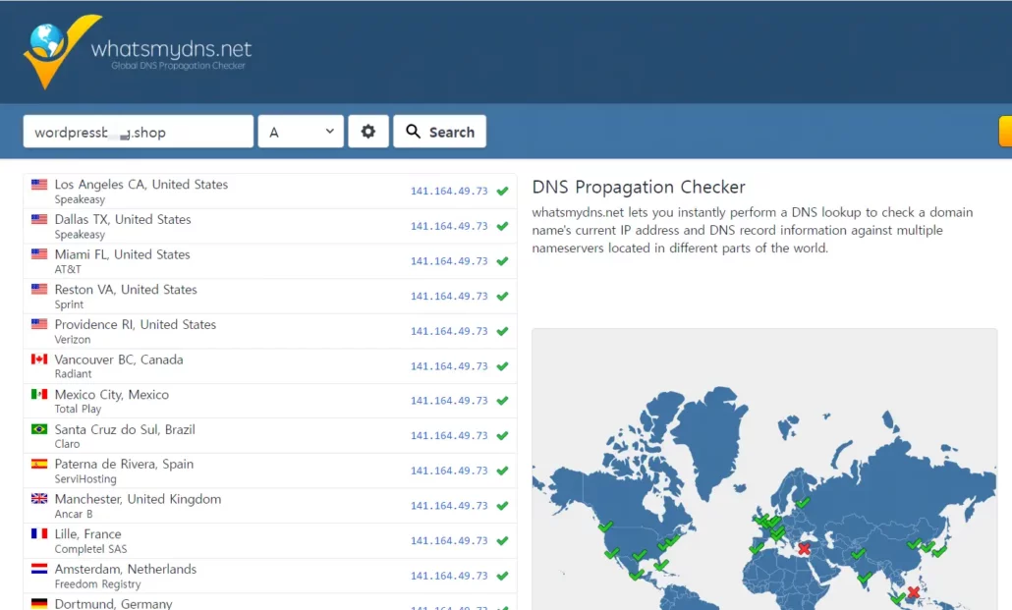Click the ServiHosting provider label

coord(85,479)
